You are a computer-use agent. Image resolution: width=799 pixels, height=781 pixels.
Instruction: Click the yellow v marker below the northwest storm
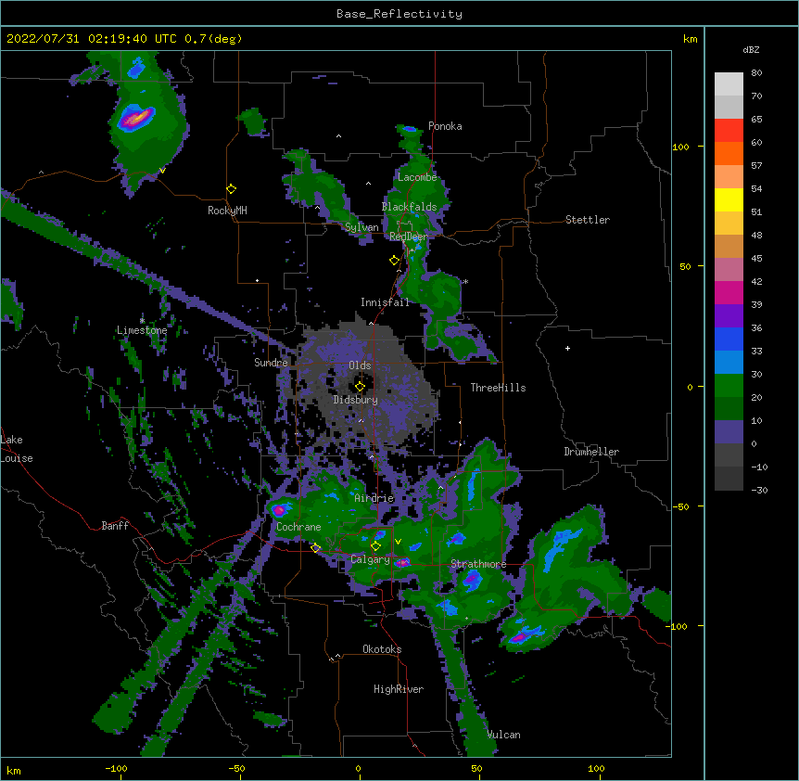click(x=162, y=171)
